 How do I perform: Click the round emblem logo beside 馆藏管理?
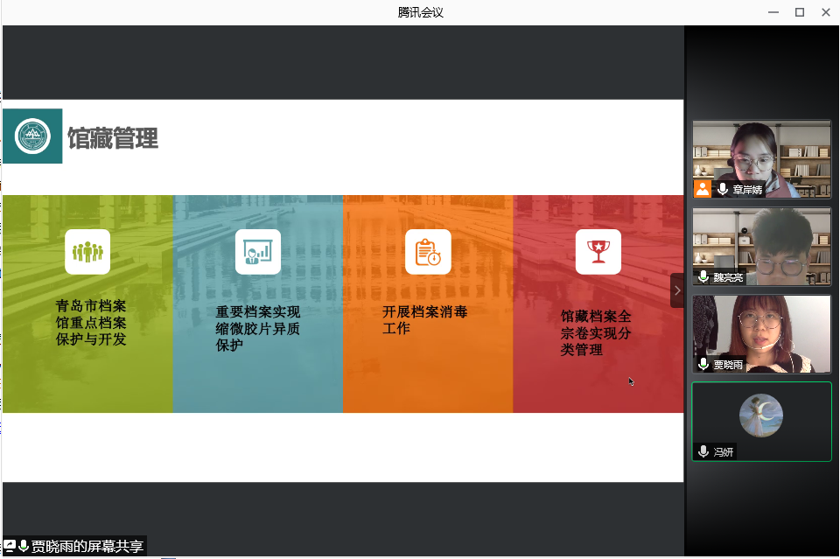tap(33, 136)
